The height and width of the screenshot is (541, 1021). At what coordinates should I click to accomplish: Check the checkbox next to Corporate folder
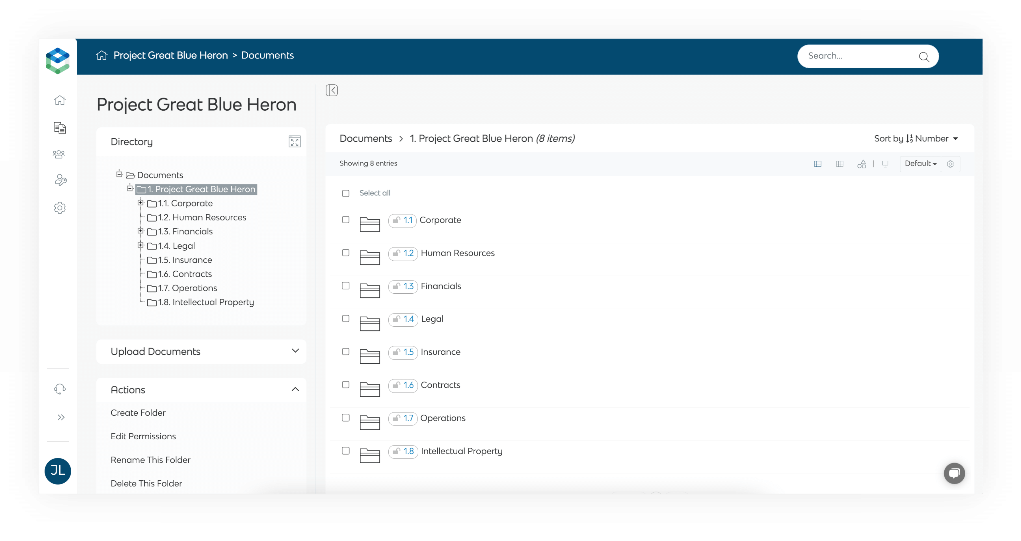(x=346, y=220)
